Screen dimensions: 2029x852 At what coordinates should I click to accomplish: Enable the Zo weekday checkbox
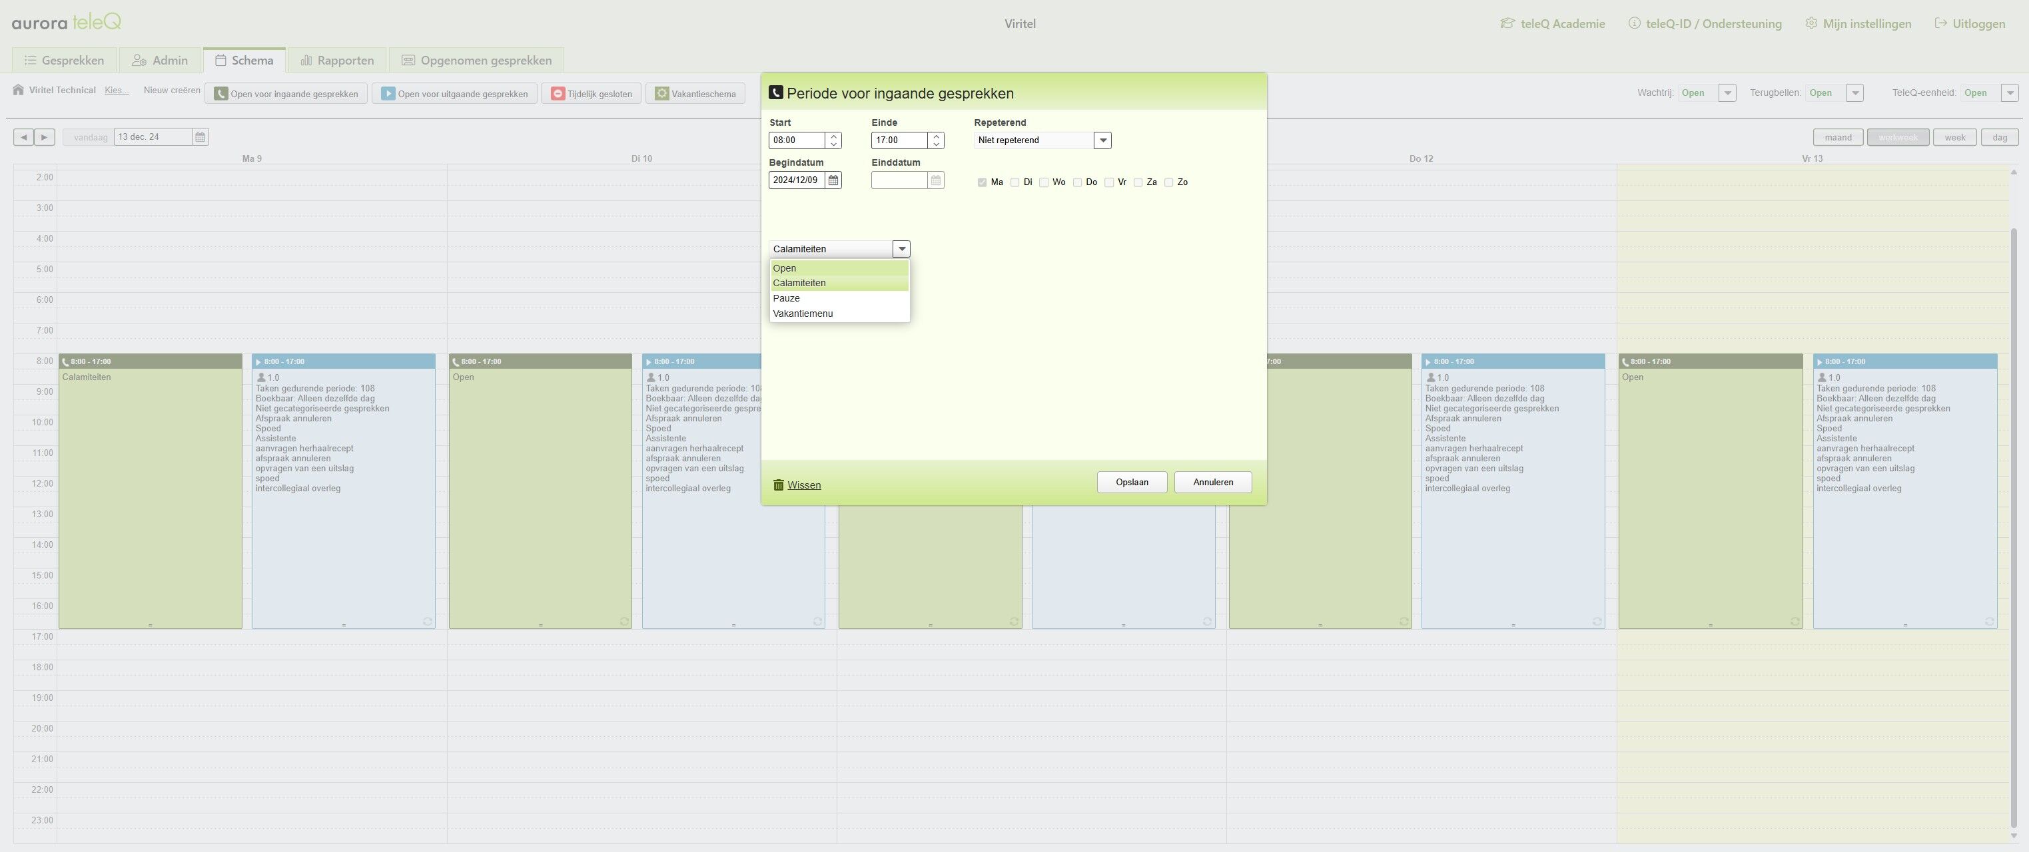(1169, 182)
